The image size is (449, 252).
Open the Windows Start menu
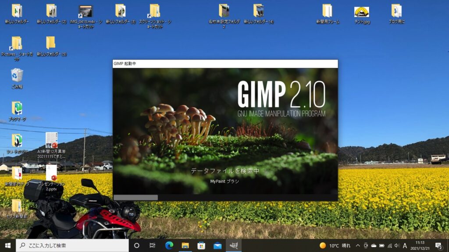tap(8, 245)
